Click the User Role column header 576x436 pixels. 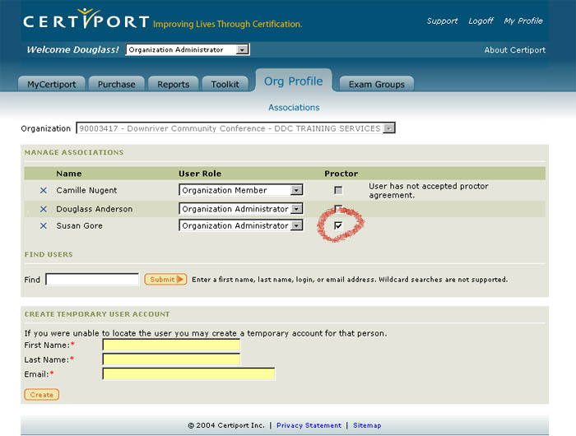200,174
